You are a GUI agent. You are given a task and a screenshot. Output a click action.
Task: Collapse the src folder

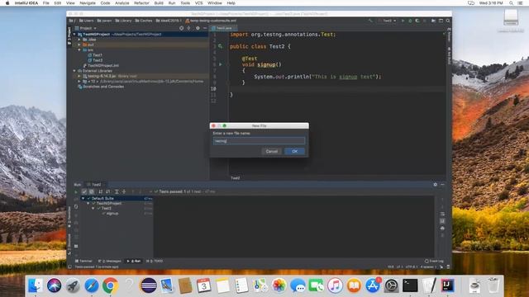79,49
